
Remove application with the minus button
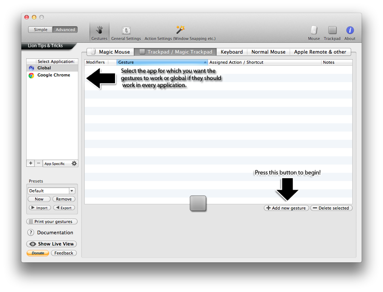[x=39, y=163]
